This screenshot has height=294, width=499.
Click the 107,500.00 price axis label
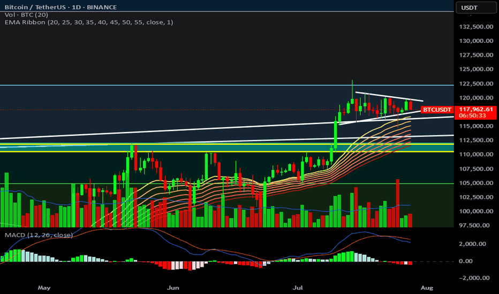click(x=476, y=169)
